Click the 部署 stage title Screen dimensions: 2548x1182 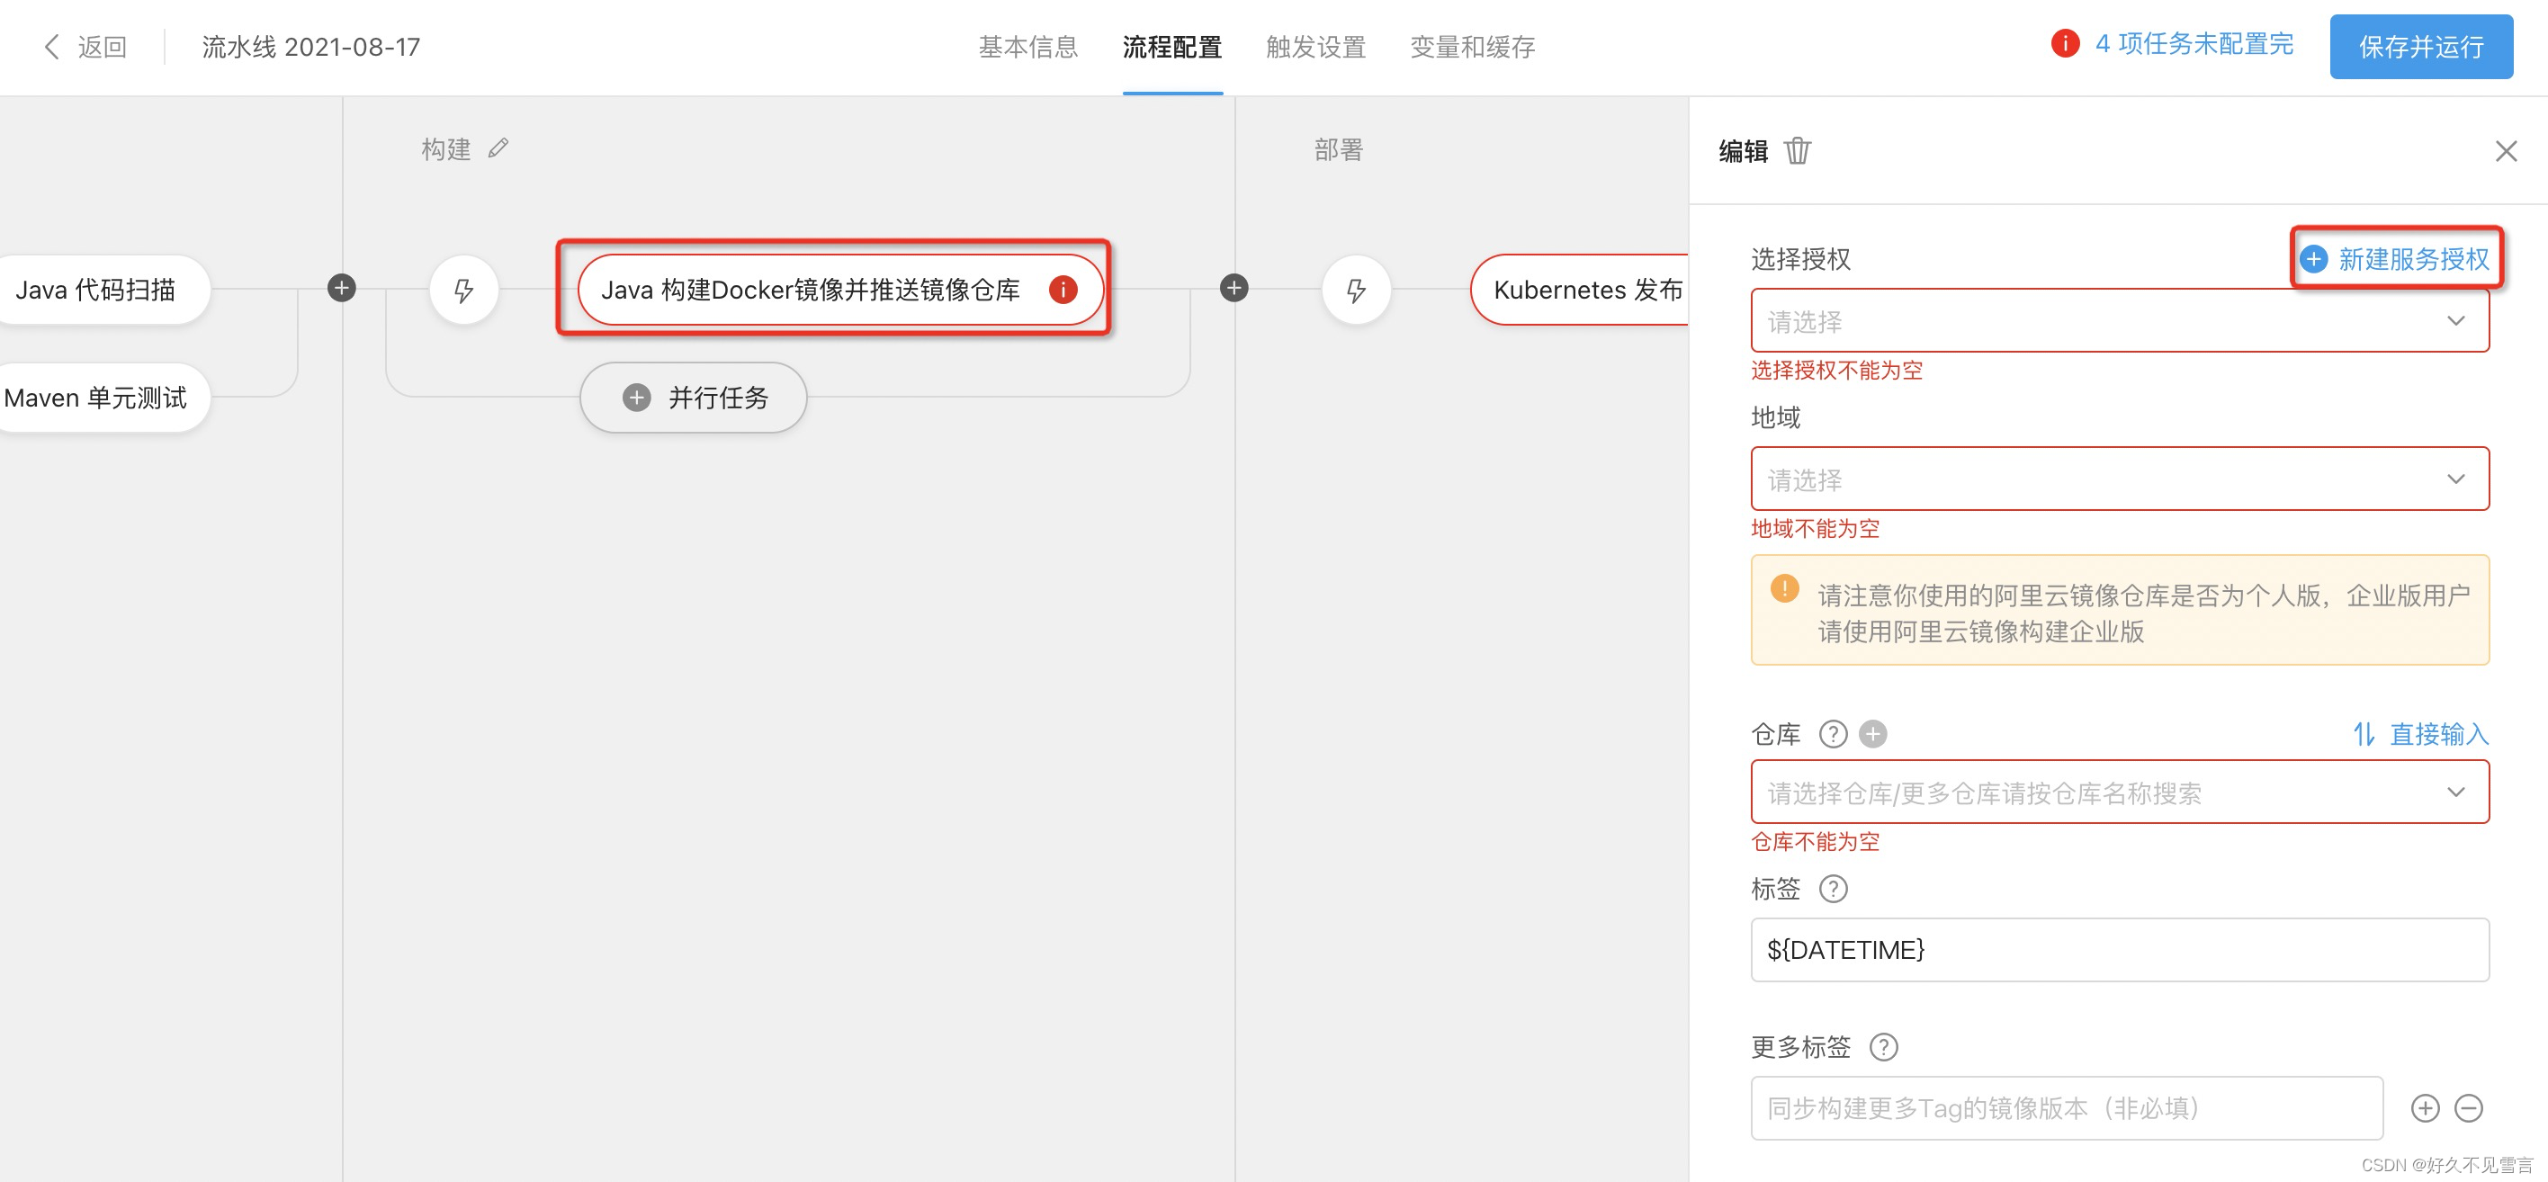click(1338, 149)
